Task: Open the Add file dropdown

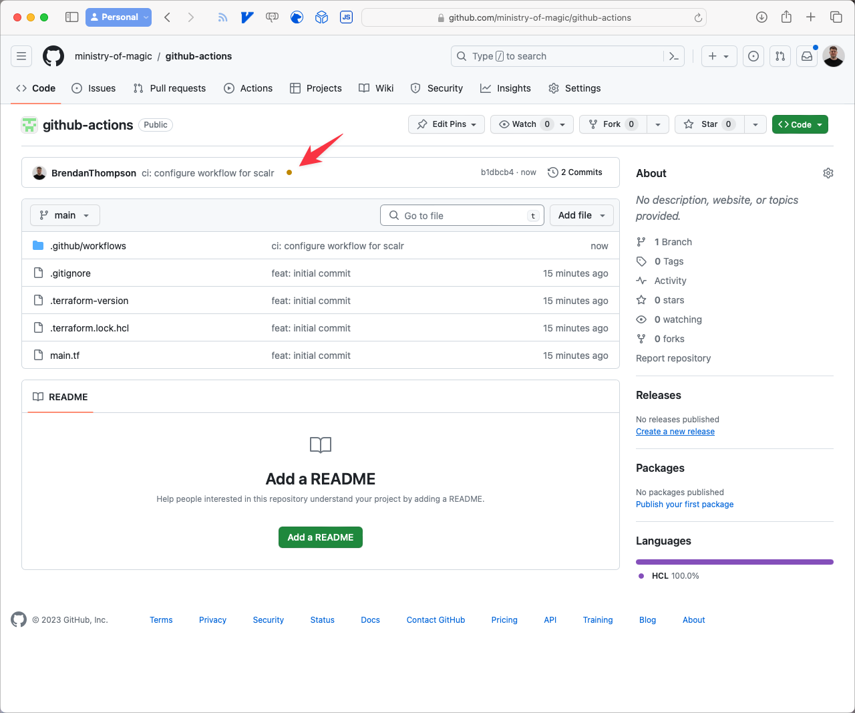Action: (582, 215)
